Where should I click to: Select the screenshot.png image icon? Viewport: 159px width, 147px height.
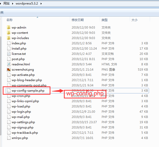coord(9,70)
